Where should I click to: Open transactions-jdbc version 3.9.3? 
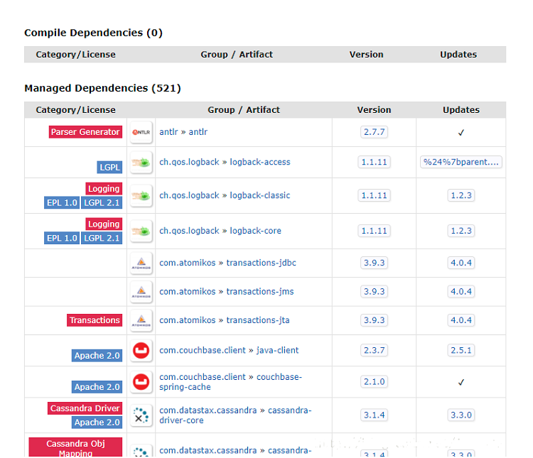[x=374, y=263]
